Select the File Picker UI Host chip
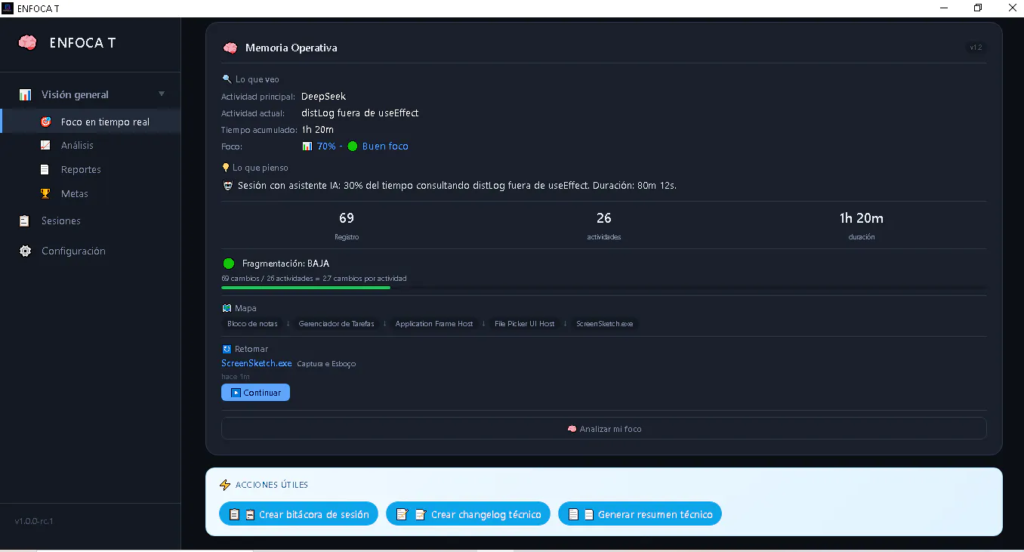 pos(524,323)
